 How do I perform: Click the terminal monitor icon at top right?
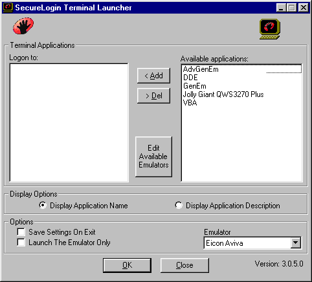(270, 29)
